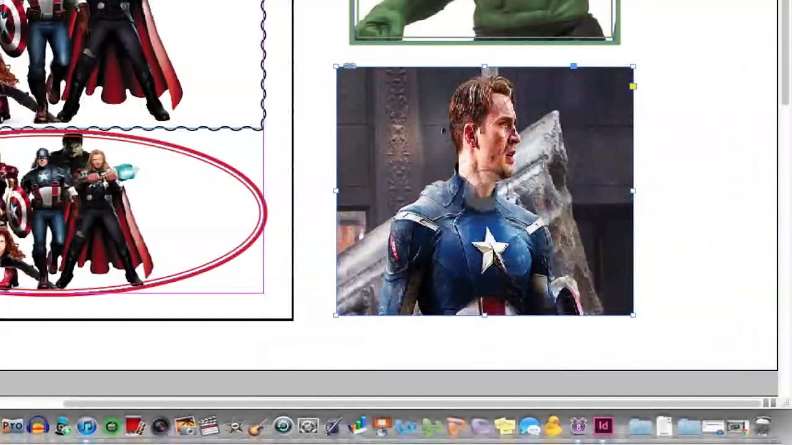Open Keynote podium icon in dock
This screenshot has width=792, height=445.
pos(381,426)
